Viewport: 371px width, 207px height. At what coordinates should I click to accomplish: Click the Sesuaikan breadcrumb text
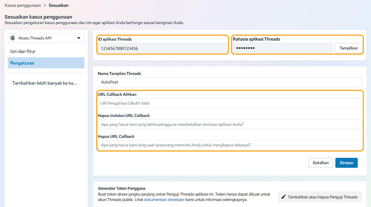(58, 5)
